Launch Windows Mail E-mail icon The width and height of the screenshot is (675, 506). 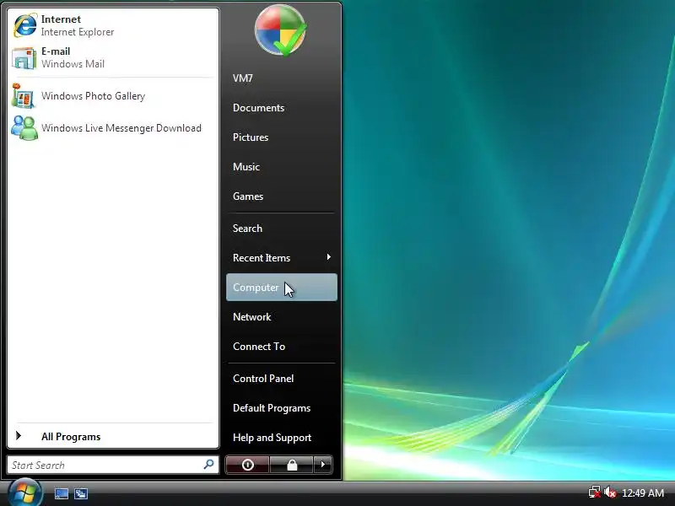click(24, 57)
